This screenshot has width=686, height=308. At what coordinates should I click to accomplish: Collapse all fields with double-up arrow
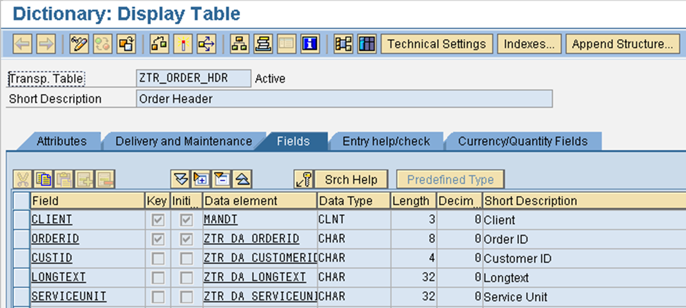(x=243, y=180)
